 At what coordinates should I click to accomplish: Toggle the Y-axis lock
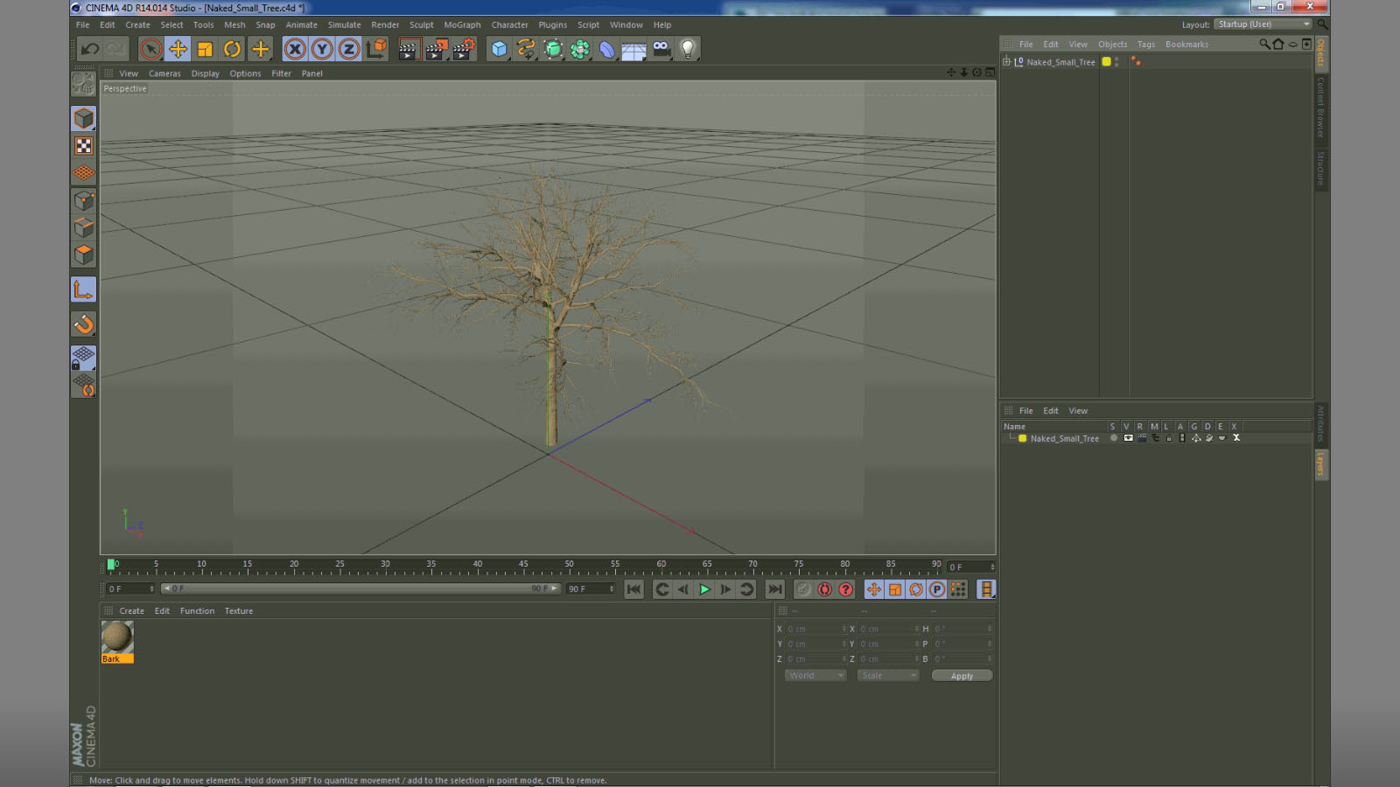click(x=322, y=49)
